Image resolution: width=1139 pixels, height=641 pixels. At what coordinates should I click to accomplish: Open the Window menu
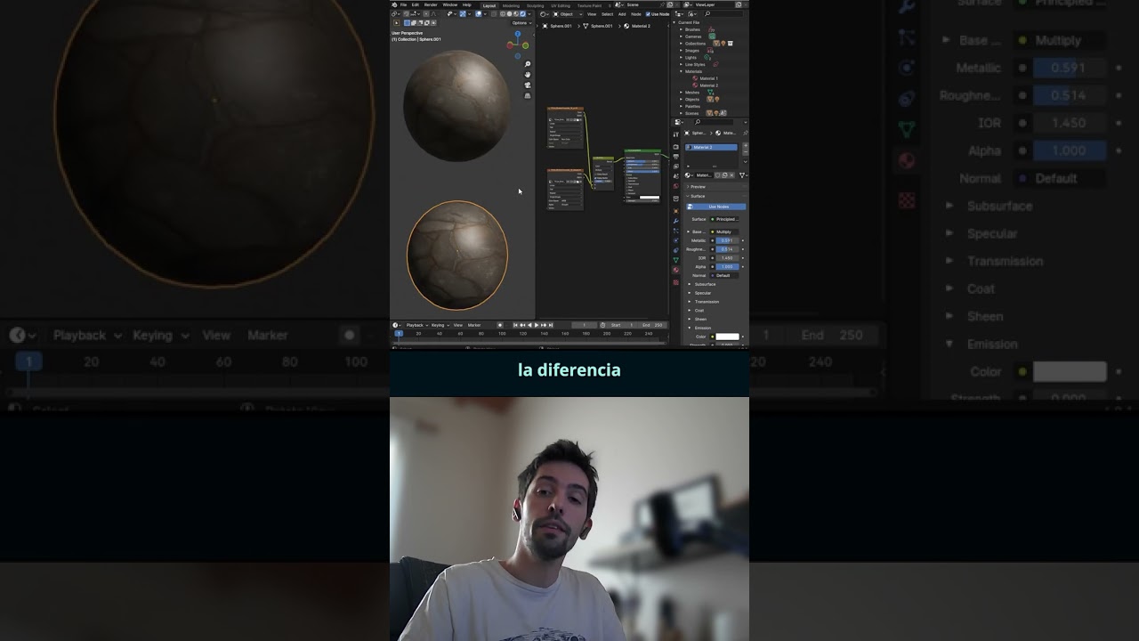[x=450, y=4]
